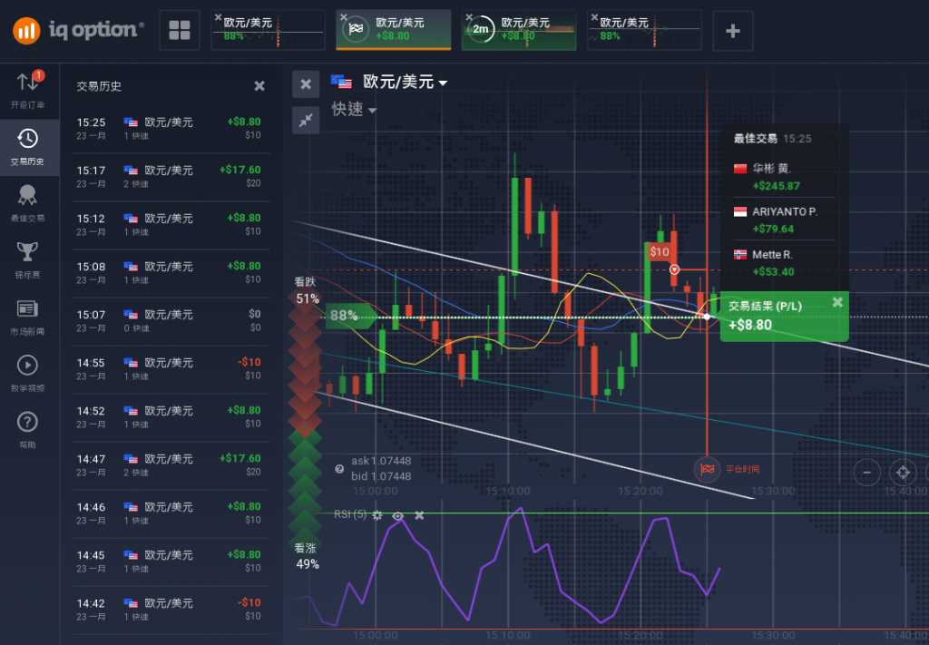Image resolution: width=929 pixels, height=645 pixels.
Task: Open the 教学视频 tutorial videos icon
Action: tap(27, 372)
